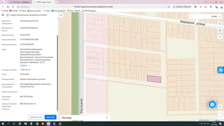Click Народная улица label on the map
This screenshot has height=126, width=224.
[x=192, y=23]
